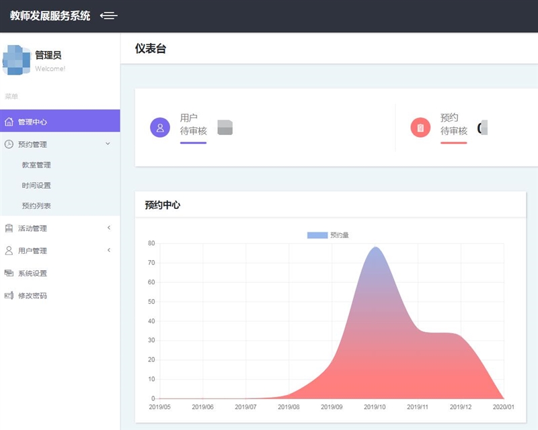Select 预约列表 from the sidebar
538x430 pixels.
(x=36, y=206)
